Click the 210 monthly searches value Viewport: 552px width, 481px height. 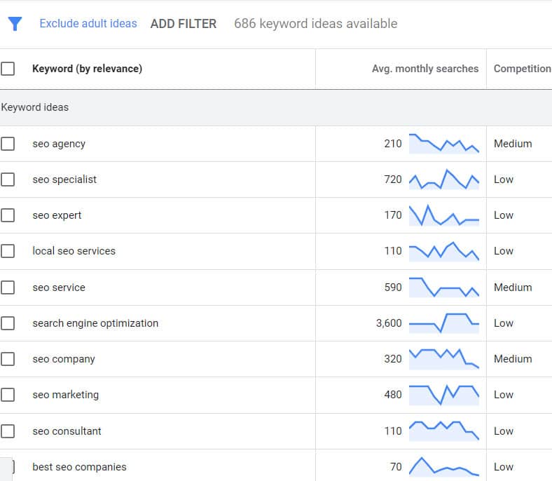pos(393,144)
